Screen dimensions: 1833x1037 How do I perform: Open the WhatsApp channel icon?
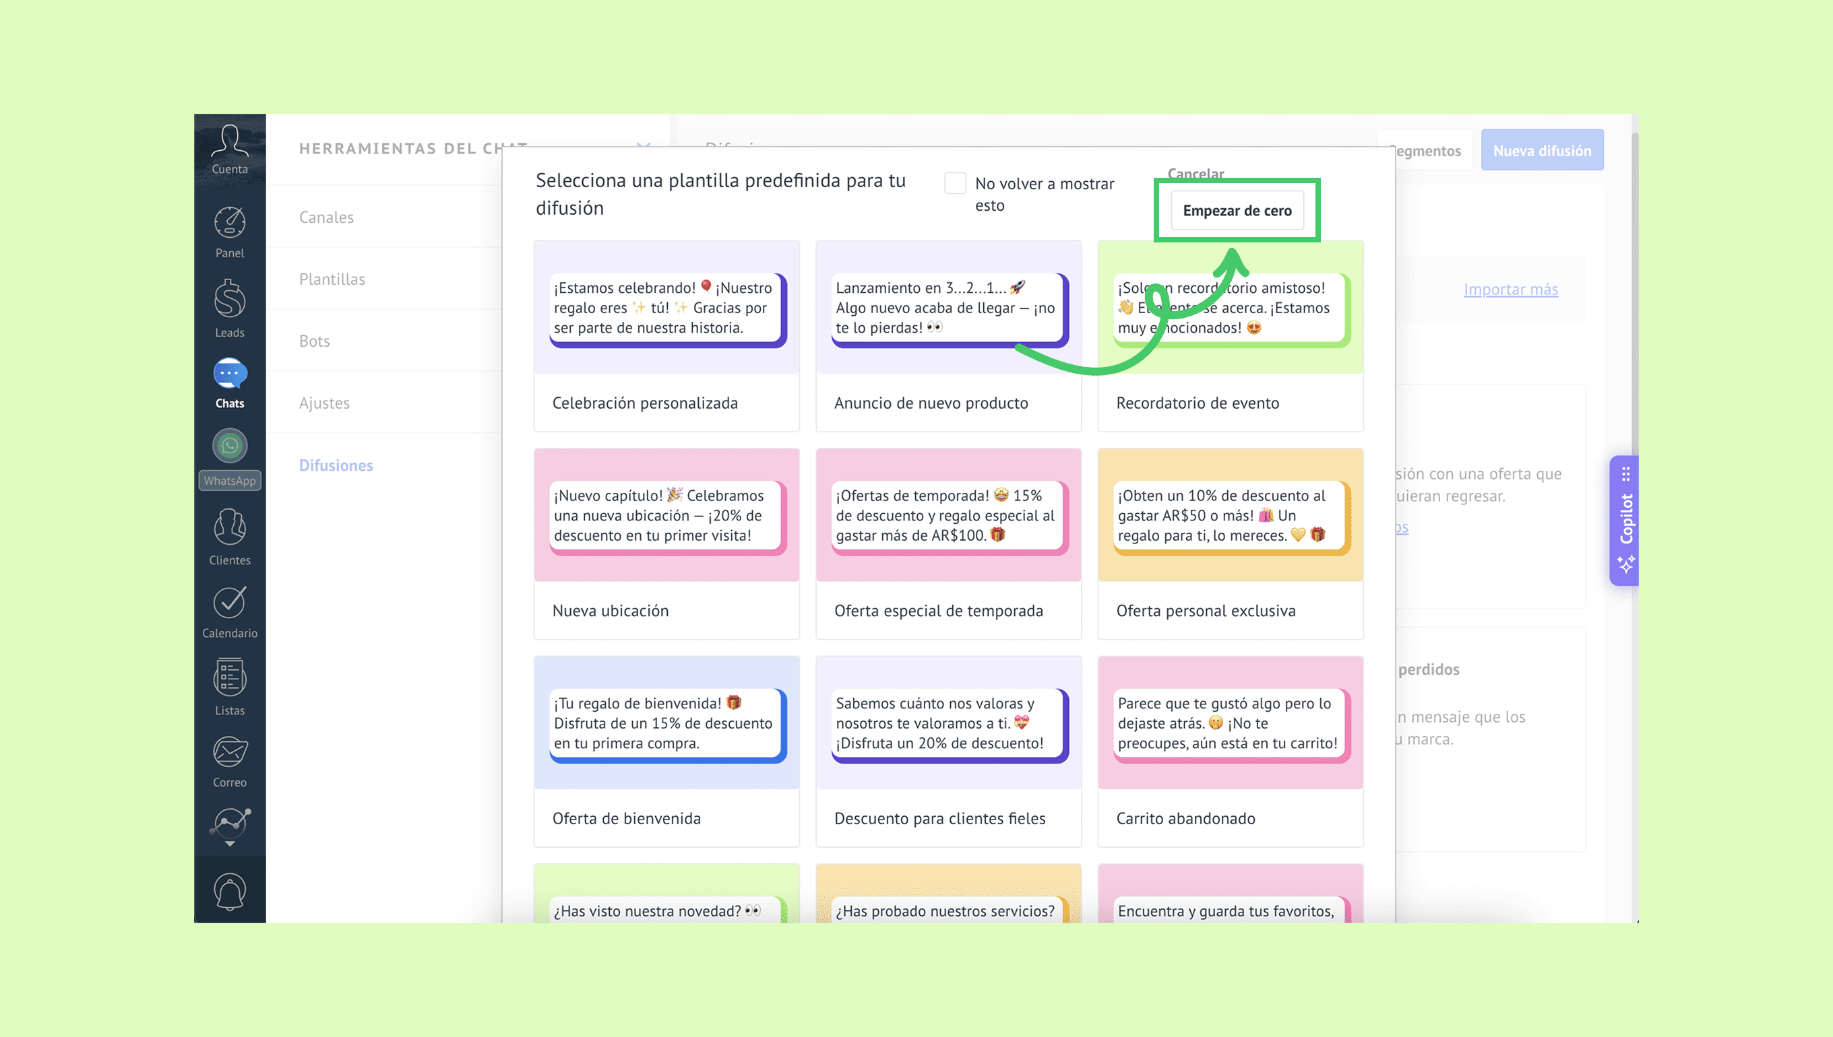(230, 447)
